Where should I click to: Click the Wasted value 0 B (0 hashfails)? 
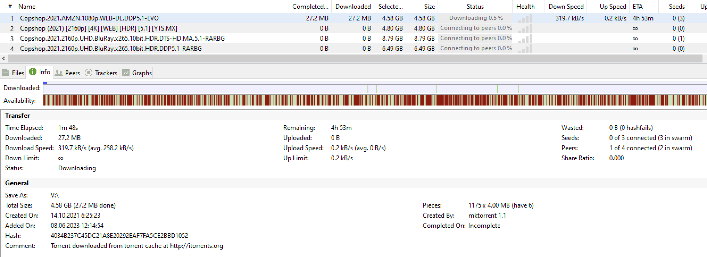631,128
